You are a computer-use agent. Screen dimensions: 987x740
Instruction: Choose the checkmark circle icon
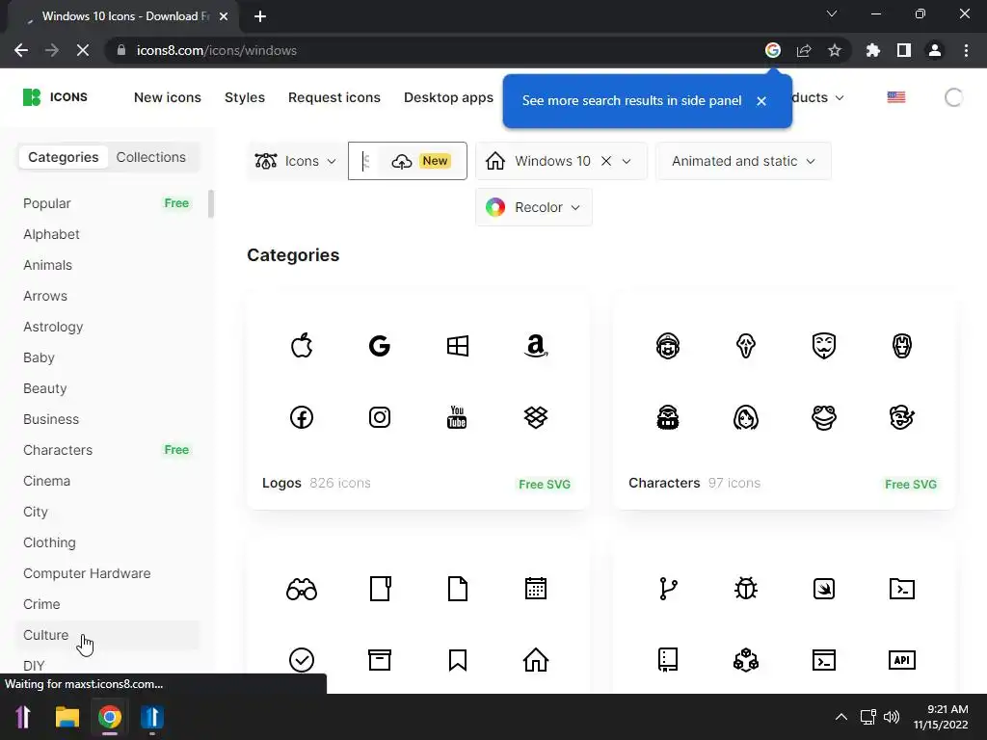tap(302, 660)
